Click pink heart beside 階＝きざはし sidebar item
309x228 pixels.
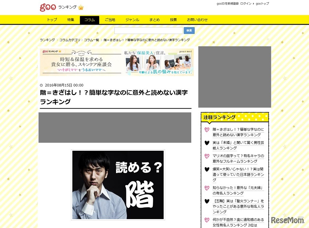tap(207, 130)
